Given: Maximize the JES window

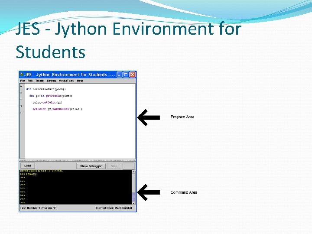Looking at the screenshot, I should pyautogui.click(x=126, y=75).
